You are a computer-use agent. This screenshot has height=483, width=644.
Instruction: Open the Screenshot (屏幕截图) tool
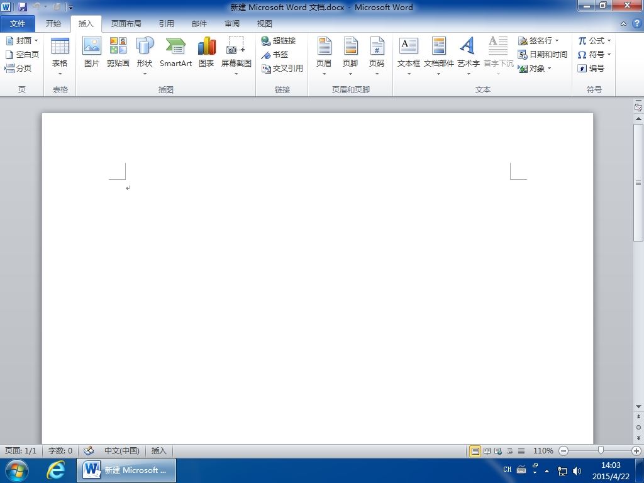[x=236, y=57]
